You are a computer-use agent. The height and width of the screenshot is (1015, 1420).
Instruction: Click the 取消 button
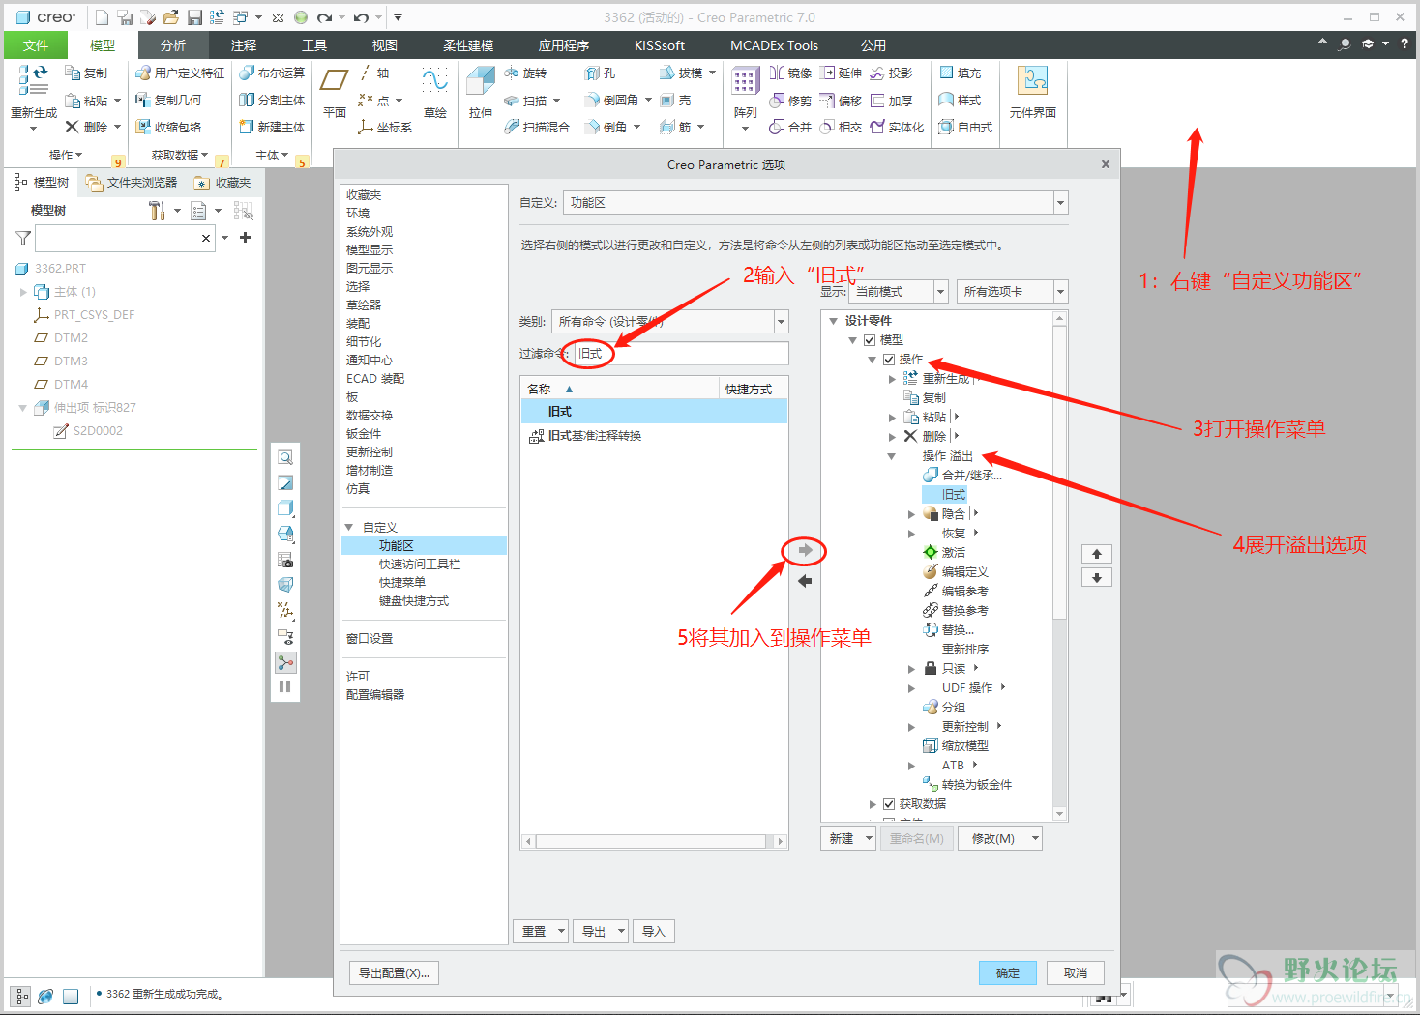1076,973
